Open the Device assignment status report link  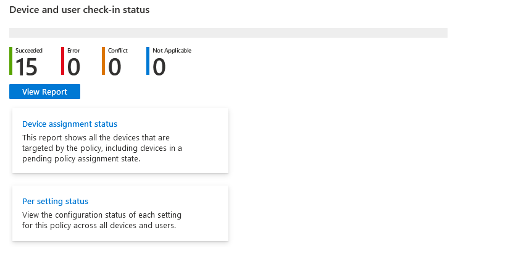70,124
